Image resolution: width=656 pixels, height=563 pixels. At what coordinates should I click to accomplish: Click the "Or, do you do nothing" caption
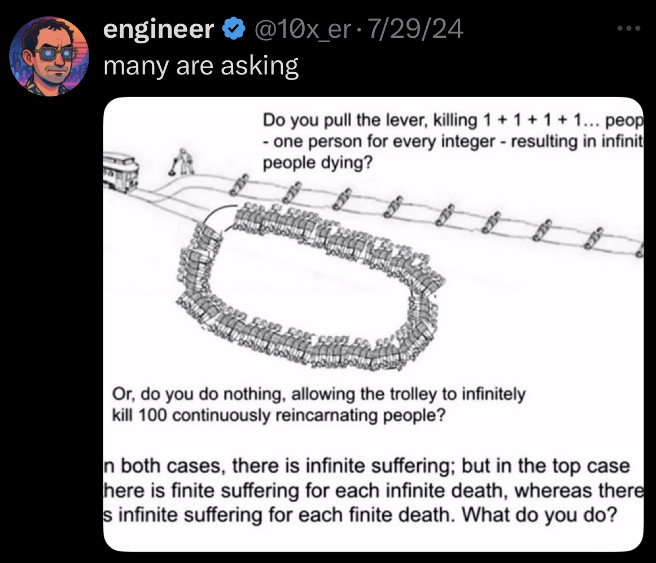318,394
